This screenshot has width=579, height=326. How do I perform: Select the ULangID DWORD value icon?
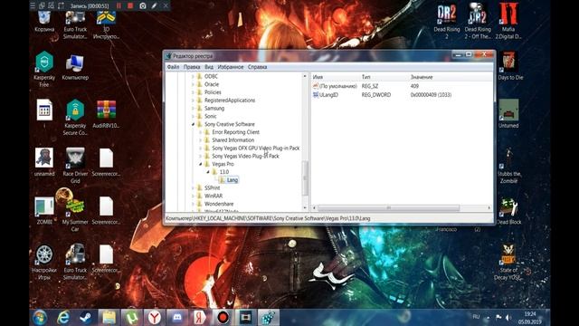tap(316, 94)
